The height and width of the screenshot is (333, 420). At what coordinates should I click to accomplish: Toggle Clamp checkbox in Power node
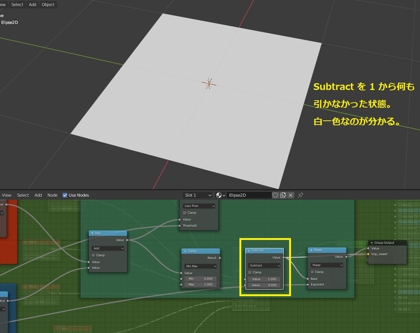point(312,272)
